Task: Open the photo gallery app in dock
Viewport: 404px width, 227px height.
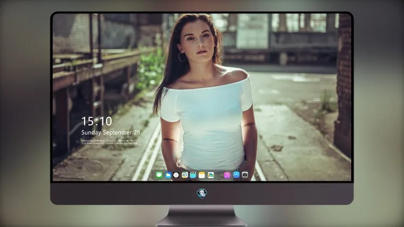Action: coord(211,175)
